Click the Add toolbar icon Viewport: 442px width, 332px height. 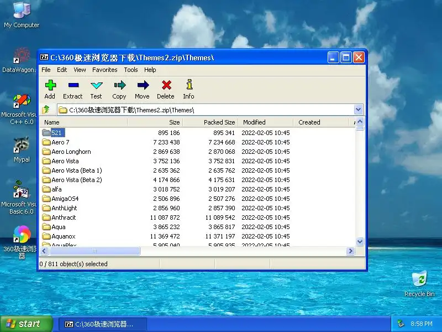coord(50,85)
